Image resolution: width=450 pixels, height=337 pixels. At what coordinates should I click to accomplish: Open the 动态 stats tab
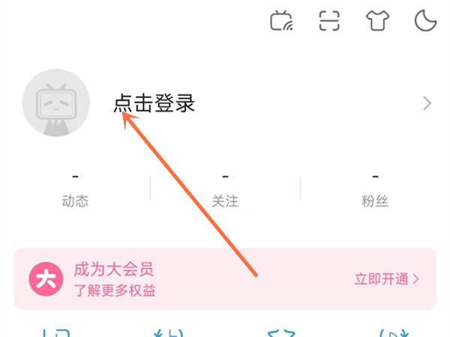coord(75,201)
